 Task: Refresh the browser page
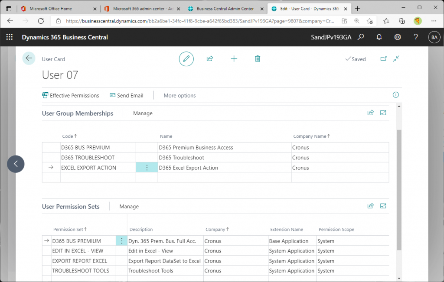click(41, 21)
